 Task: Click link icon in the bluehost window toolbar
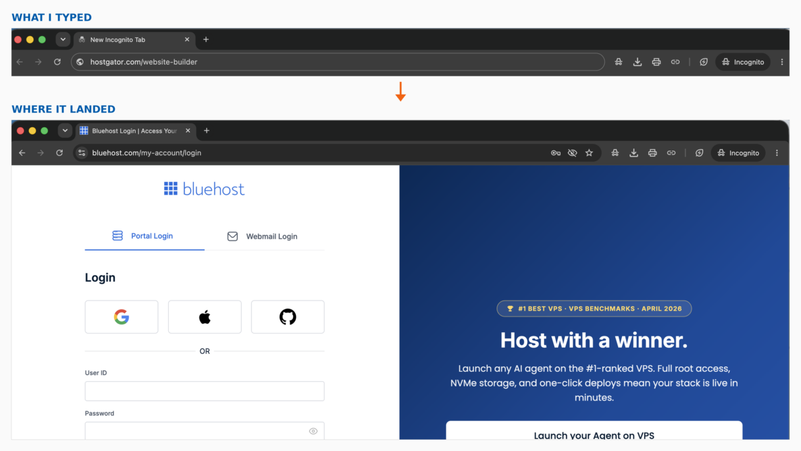tap(671, 153)
